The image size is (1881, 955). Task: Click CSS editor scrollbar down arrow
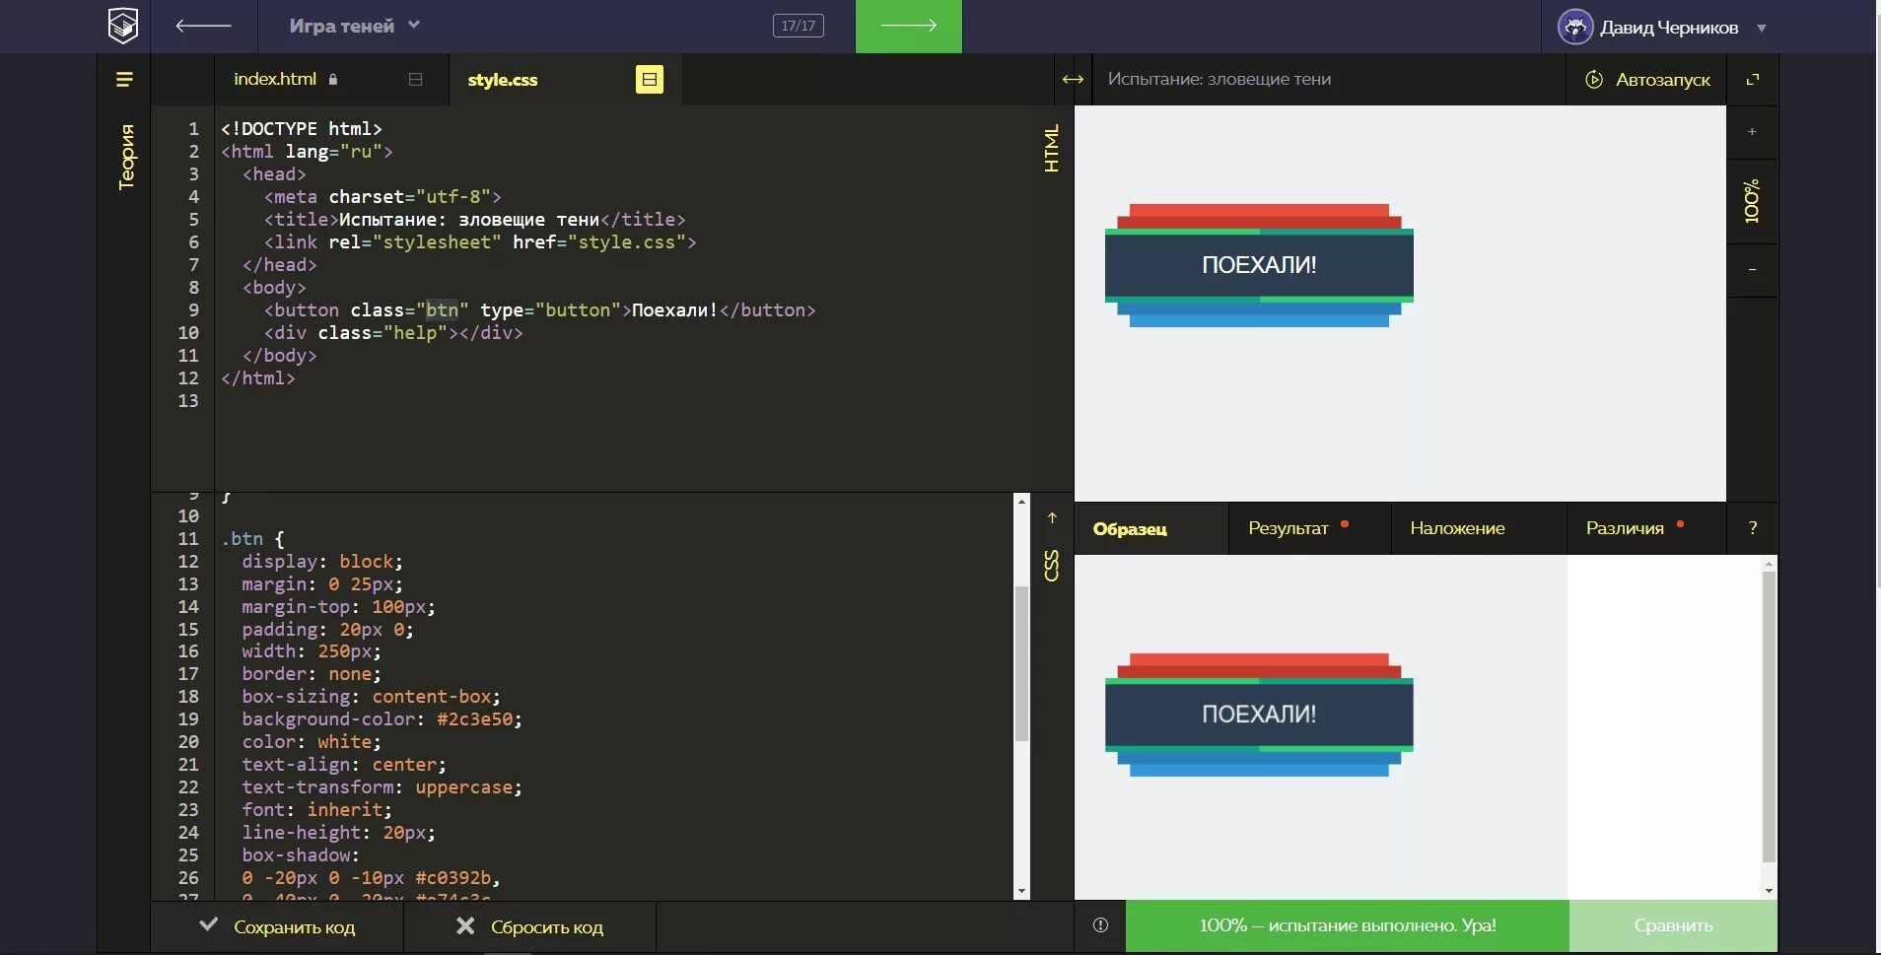point(1021,891)
